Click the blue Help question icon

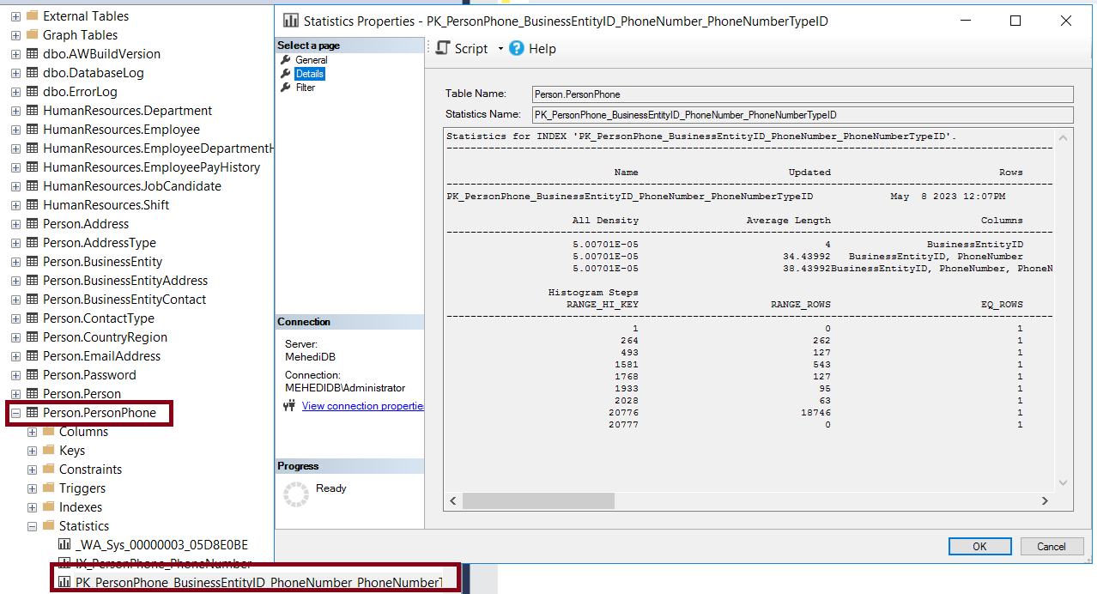pyautogui.click(x=517, y=49)
